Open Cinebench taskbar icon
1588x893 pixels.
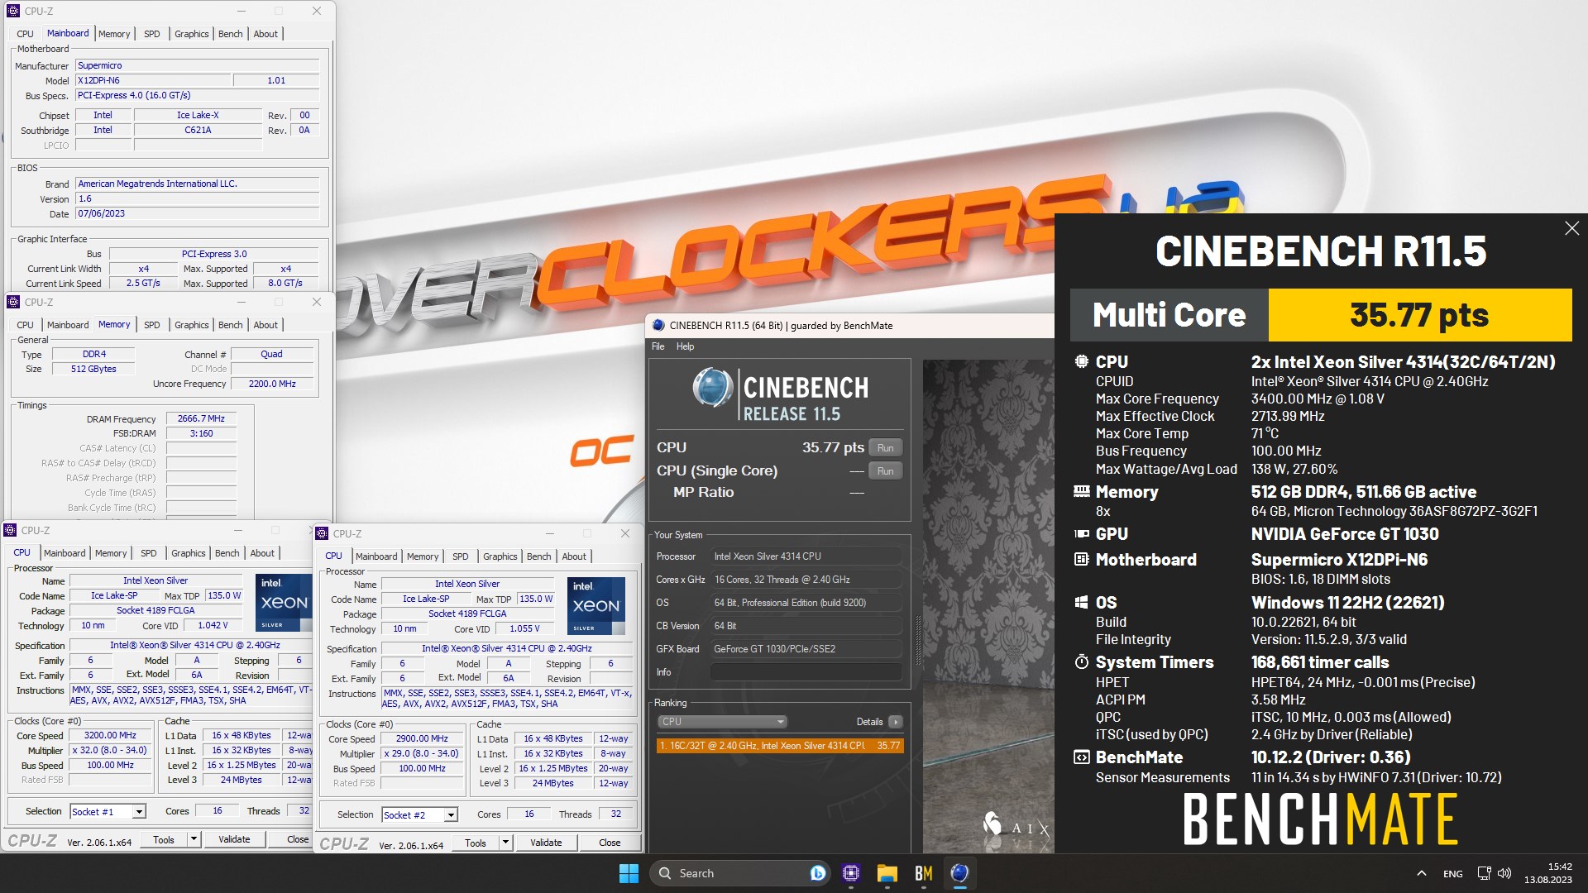coord(959,873)
